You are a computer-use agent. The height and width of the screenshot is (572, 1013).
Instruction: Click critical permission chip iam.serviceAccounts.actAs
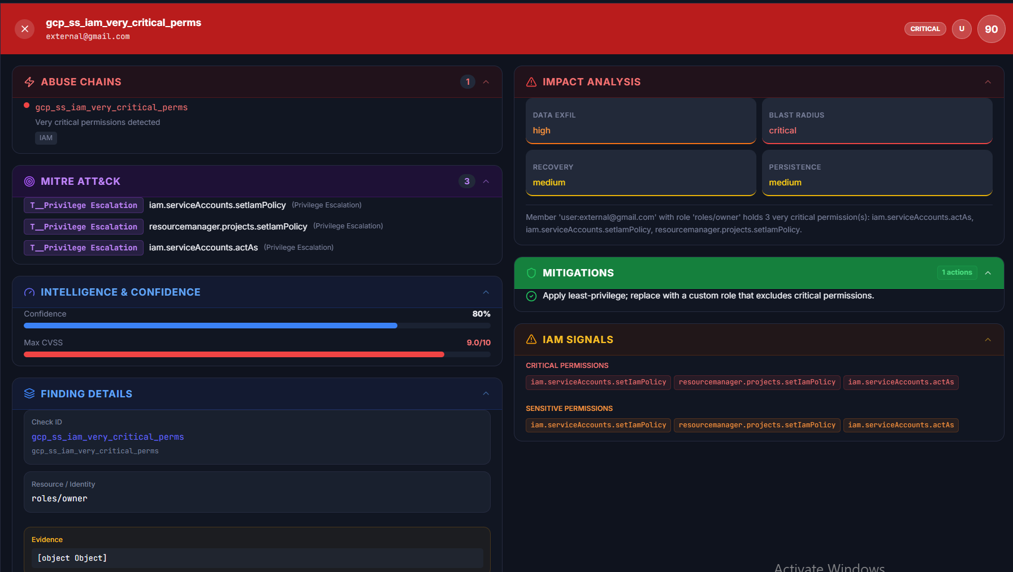tap(901, 383)
